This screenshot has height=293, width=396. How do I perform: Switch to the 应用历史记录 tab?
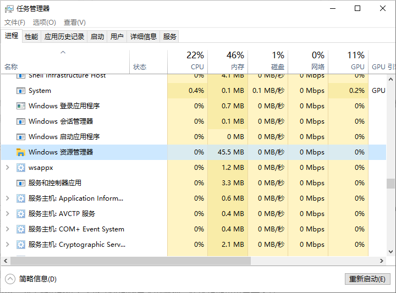pos(64,37)
